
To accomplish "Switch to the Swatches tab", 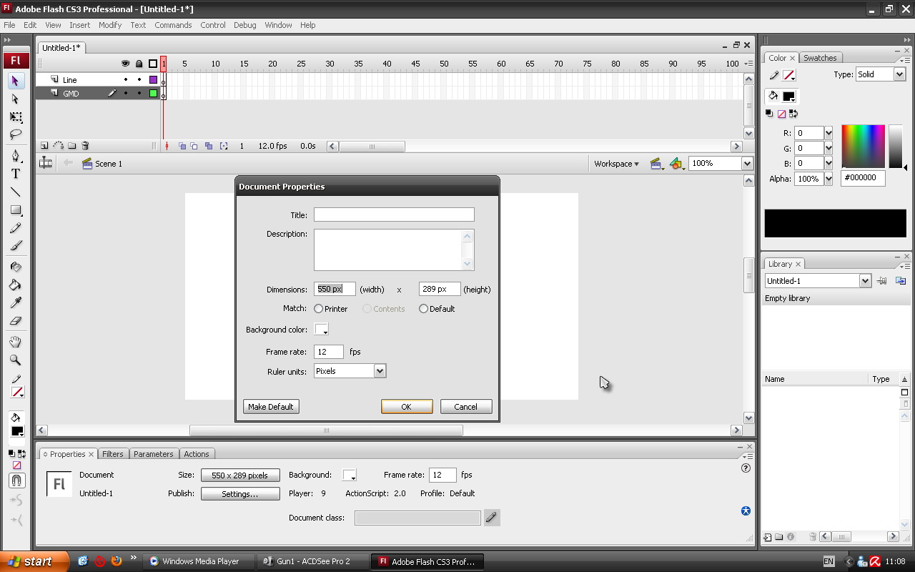I will [x=820, y=58].
